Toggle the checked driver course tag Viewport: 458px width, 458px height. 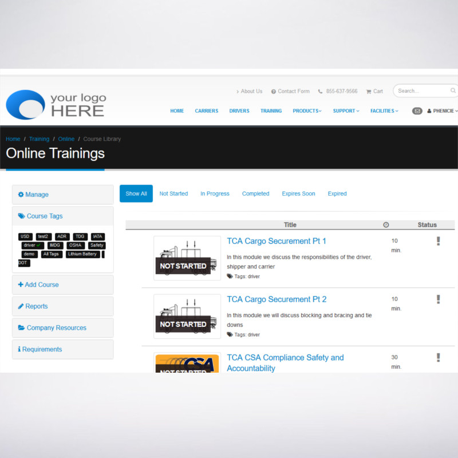click(33, 245)
